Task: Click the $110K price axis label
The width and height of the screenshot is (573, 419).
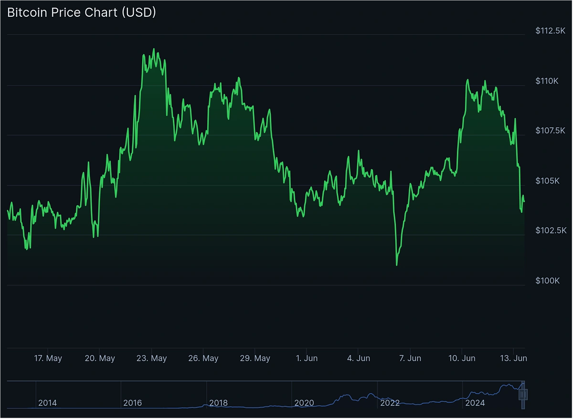Action: tap(547, 81)
